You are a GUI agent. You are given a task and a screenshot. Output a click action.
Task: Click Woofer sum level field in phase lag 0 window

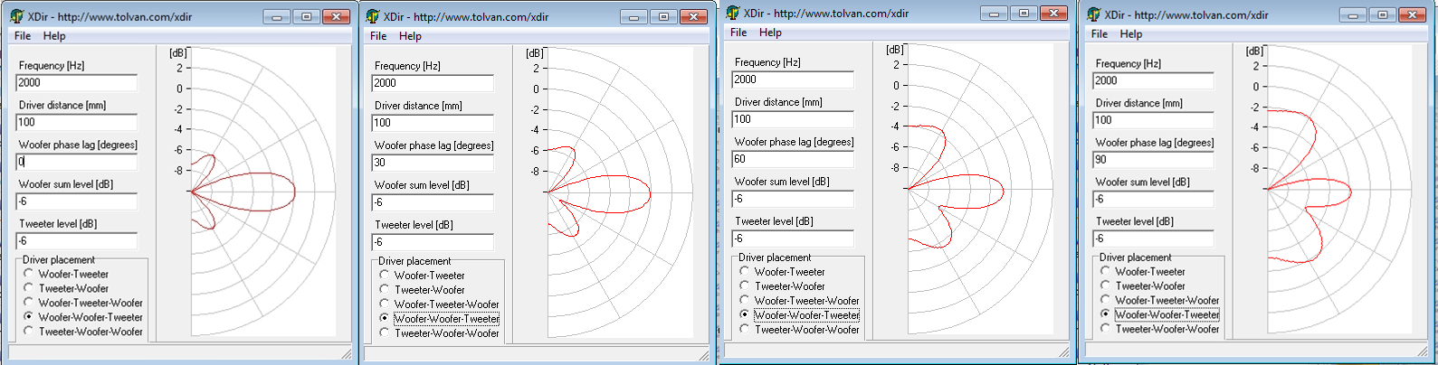pyautogui.click(x=77, y=201)
